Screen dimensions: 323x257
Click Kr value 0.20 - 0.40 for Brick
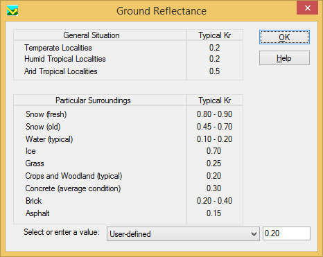[214, 201]
